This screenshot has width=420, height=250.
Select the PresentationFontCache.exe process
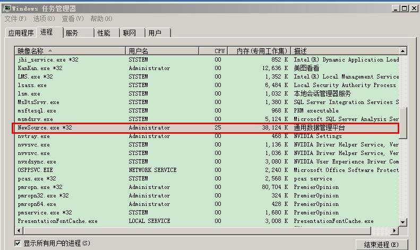[x=207, y=221]
